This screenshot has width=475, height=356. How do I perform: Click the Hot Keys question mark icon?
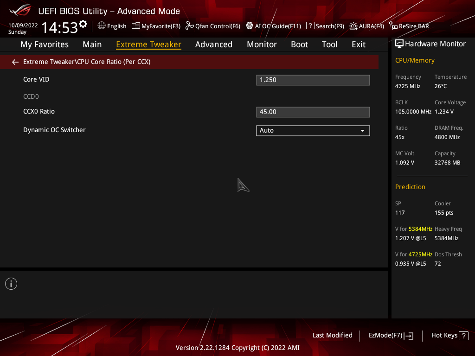463,336
